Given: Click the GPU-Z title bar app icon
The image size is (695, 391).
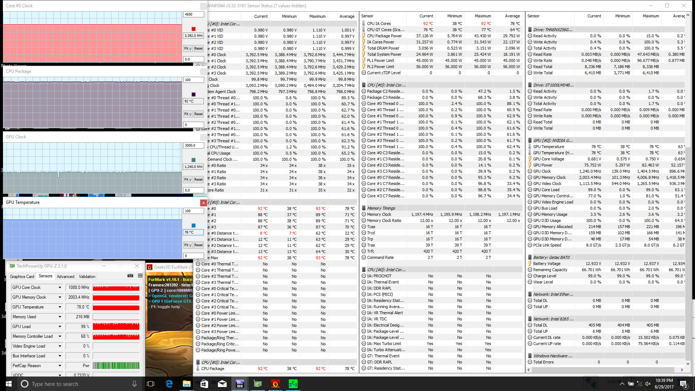Looking at the screenshot, I should tap(12, 266).
